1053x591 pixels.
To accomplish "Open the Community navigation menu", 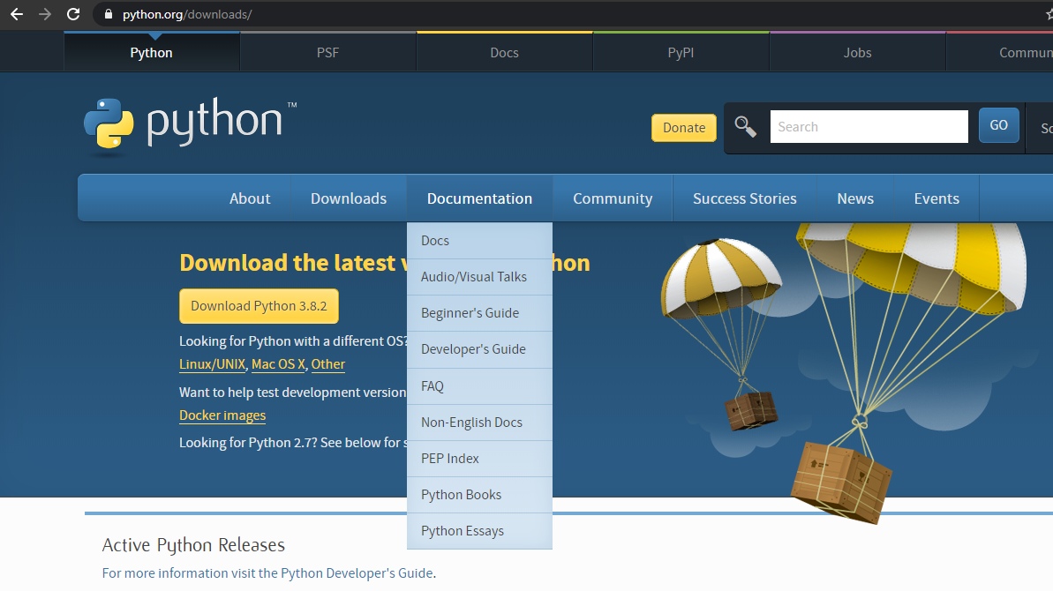I will pos(613,198).
